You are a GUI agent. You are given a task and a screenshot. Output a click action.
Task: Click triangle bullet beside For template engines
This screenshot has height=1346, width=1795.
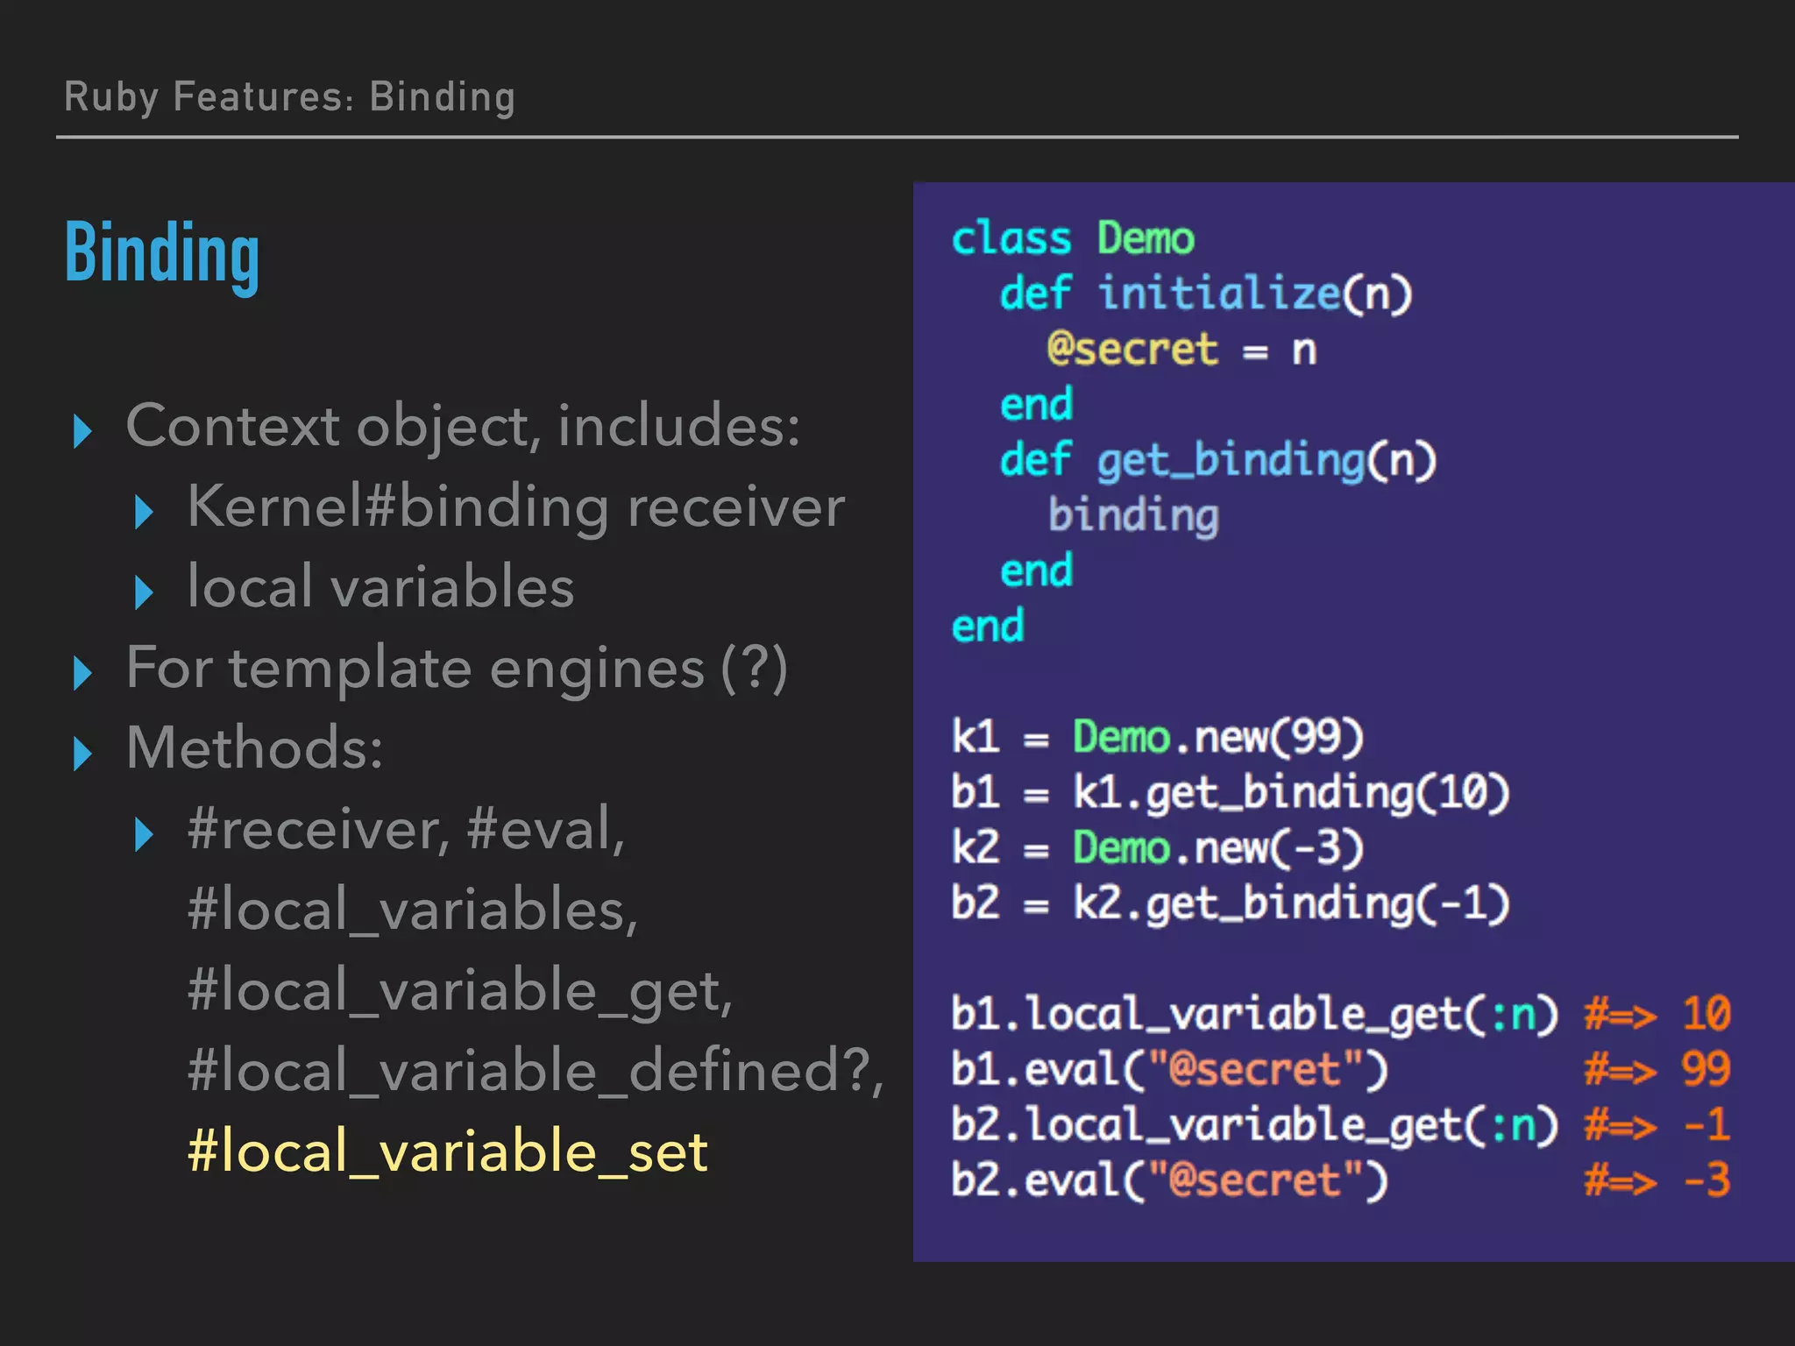pos(82,673)
